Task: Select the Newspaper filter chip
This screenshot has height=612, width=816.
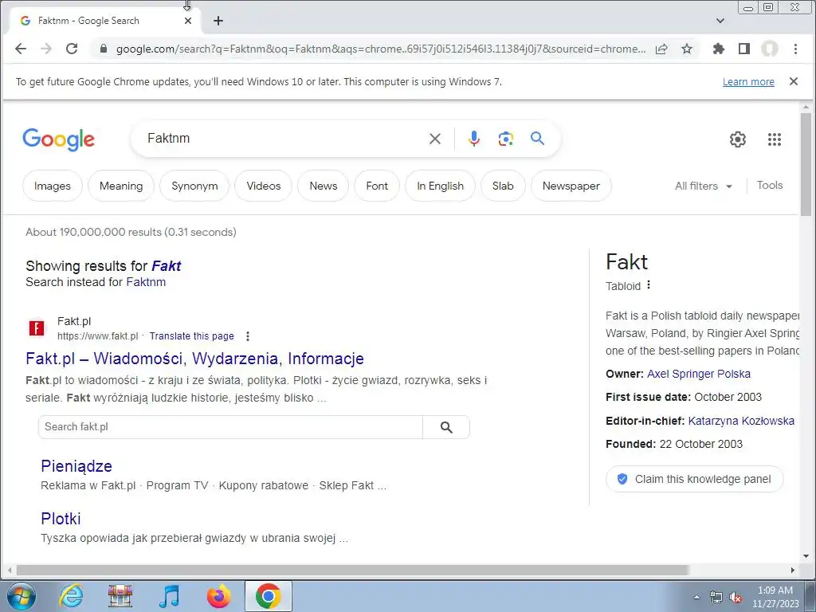Action: 571,186
